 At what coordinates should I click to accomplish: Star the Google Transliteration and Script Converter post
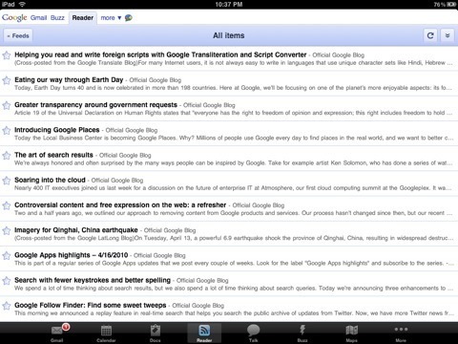pyautogui.click(x=7, y=55)
